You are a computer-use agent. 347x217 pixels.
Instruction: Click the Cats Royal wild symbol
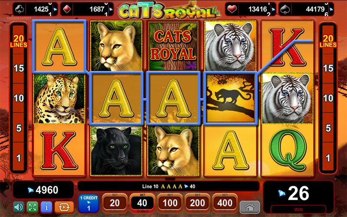[x=173, y=46]
